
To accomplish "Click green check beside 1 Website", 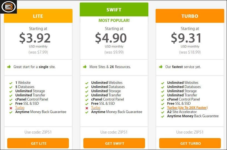I will [11, 83].
